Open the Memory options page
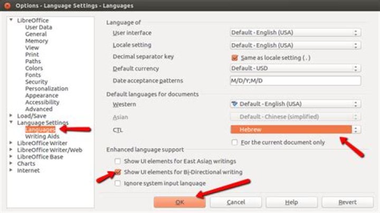Screen dimensions: 380x213 (36, 41)
